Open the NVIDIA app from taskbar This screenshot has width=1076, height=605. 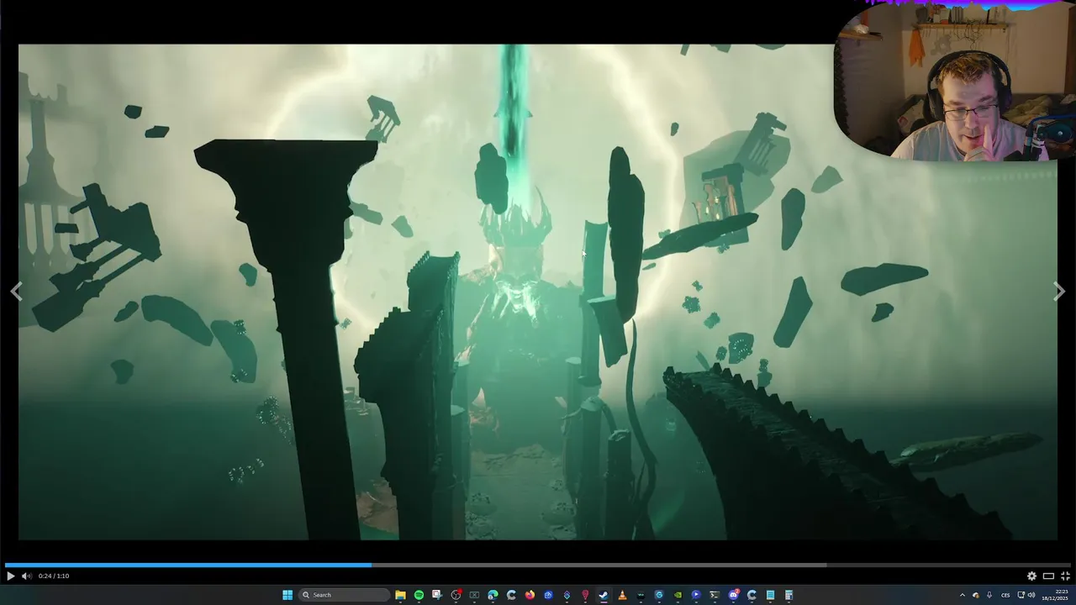pyautogui.click(x=678, y=595)
